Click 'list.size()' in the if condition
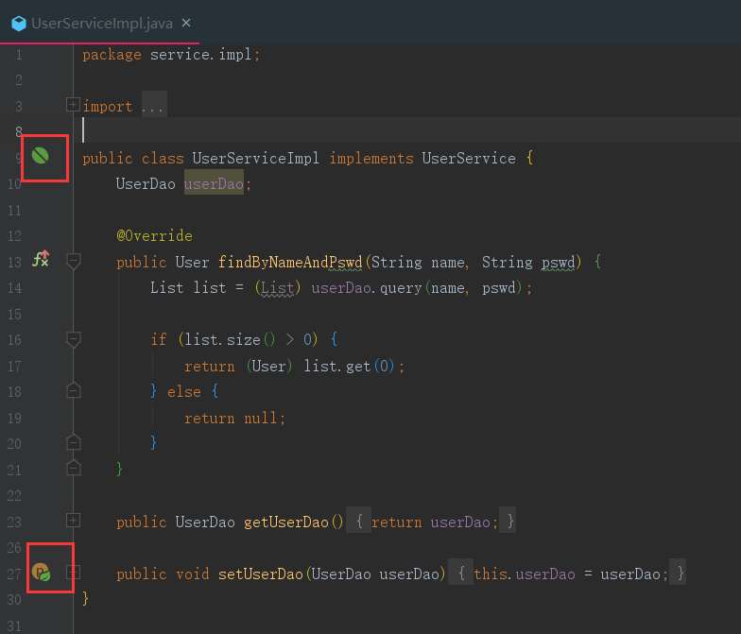 pyautogui.click(x=230, y=339)
